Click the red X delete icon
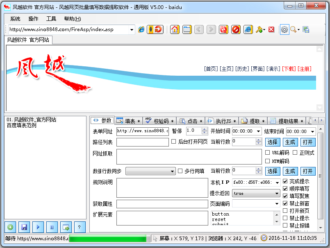The width and height of the screenshot is (330, 248). coord(271,29)
